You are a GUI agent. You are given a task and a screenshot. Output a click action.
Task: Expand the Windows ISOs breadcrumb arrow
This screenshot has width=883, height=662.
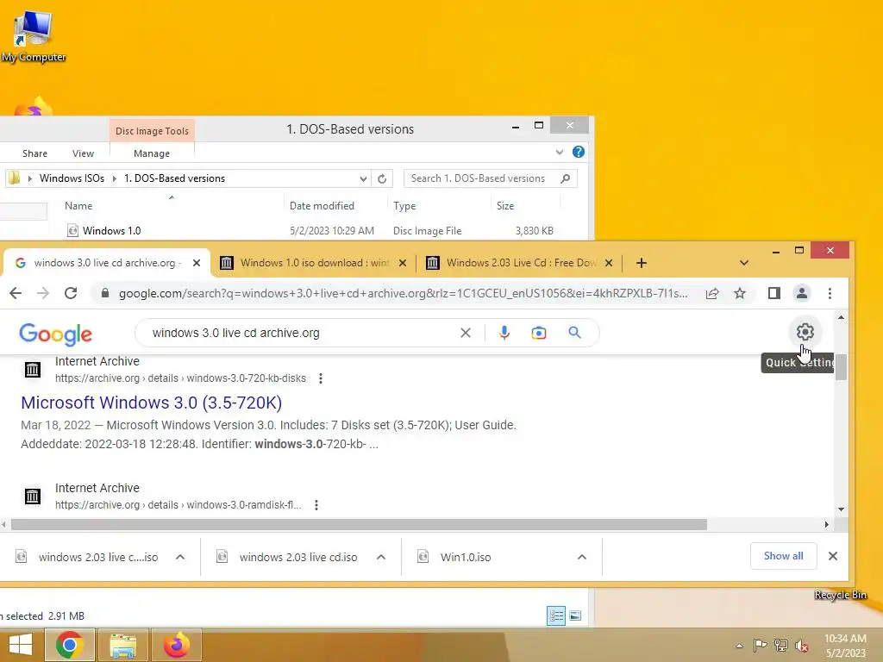(x=115, y=178)
